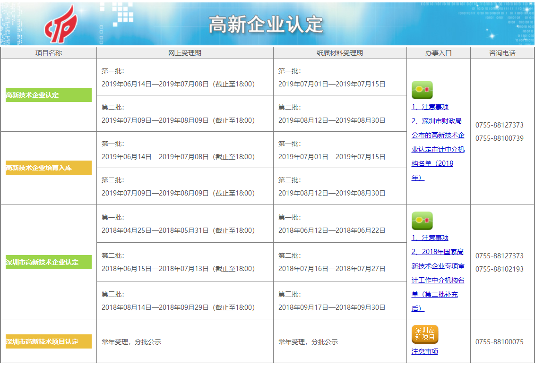Click 常年受理，分批公示 in 纸质材料受理期 column
Screen dimensions: 535x366
308,342
